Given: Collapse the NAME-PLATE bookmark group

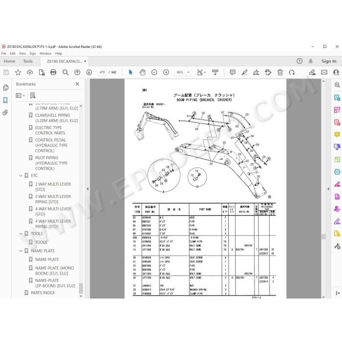Looking at the screenshot, I should [21, 251].
